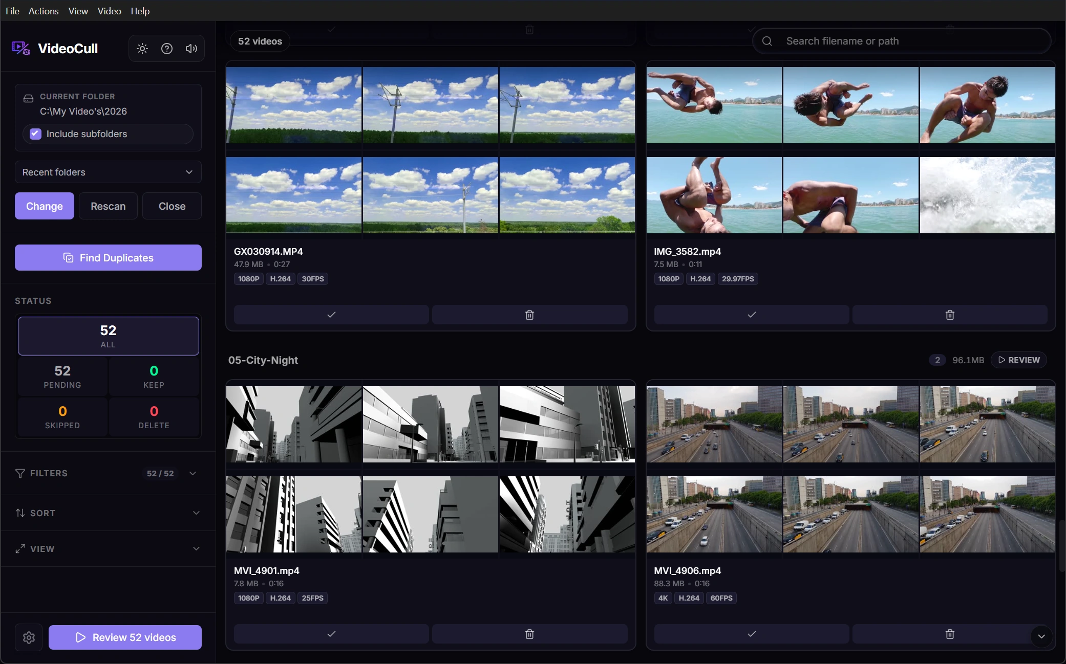Open first sky thumbnail of GX030914.MP4
This screenshot has width=1066, height=664.
(x=294, y=105)
